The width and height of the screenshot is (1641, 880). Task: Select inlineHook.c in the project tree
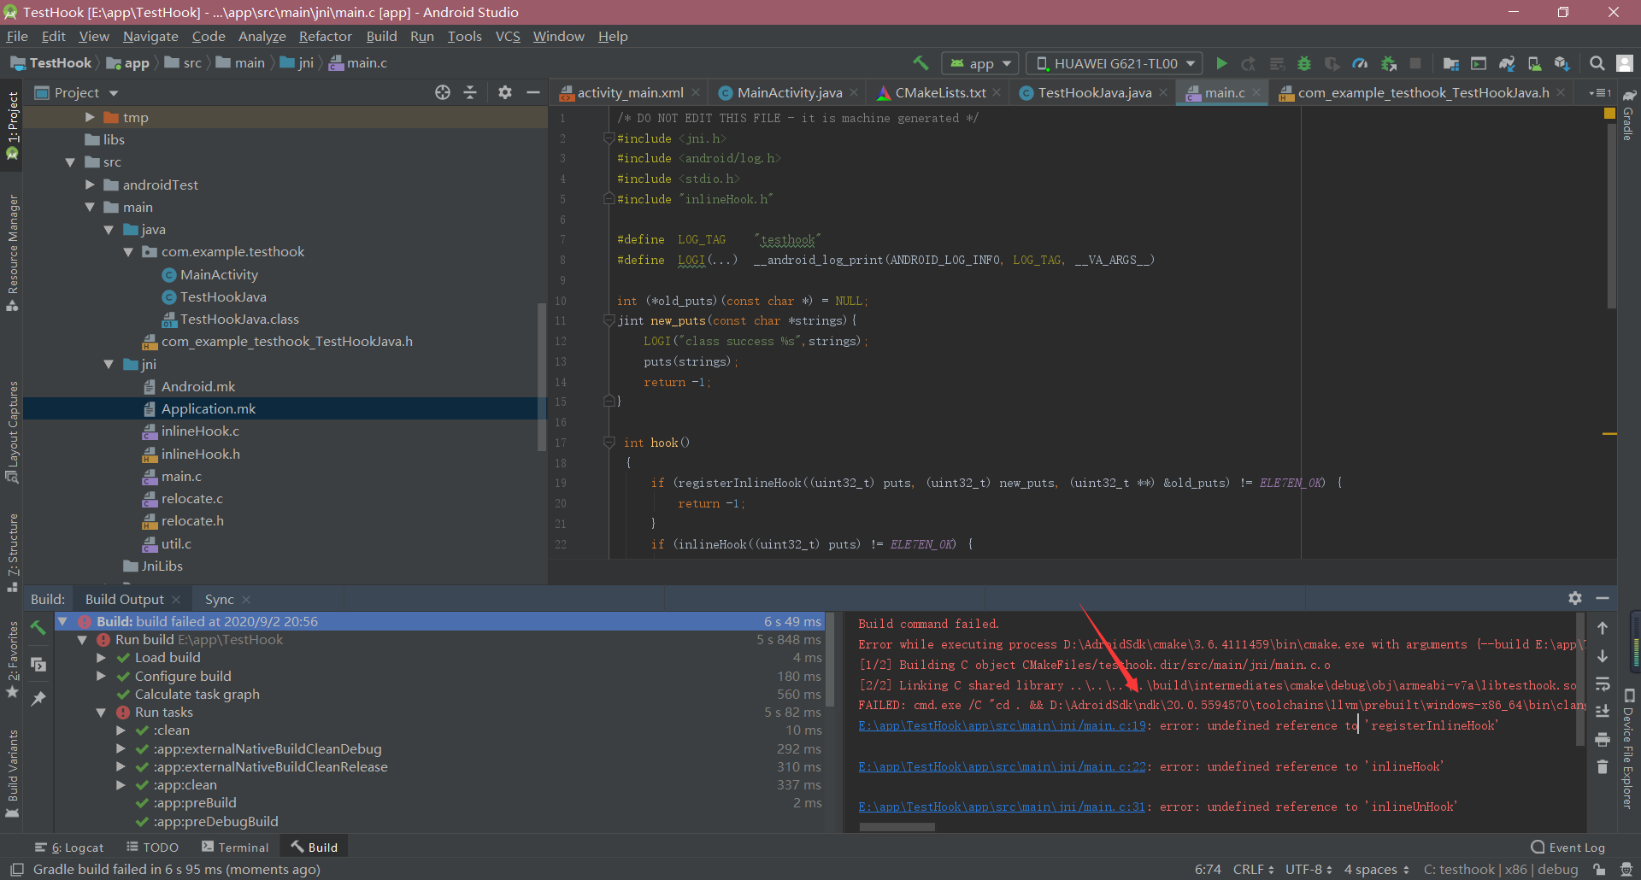(200, 431)
